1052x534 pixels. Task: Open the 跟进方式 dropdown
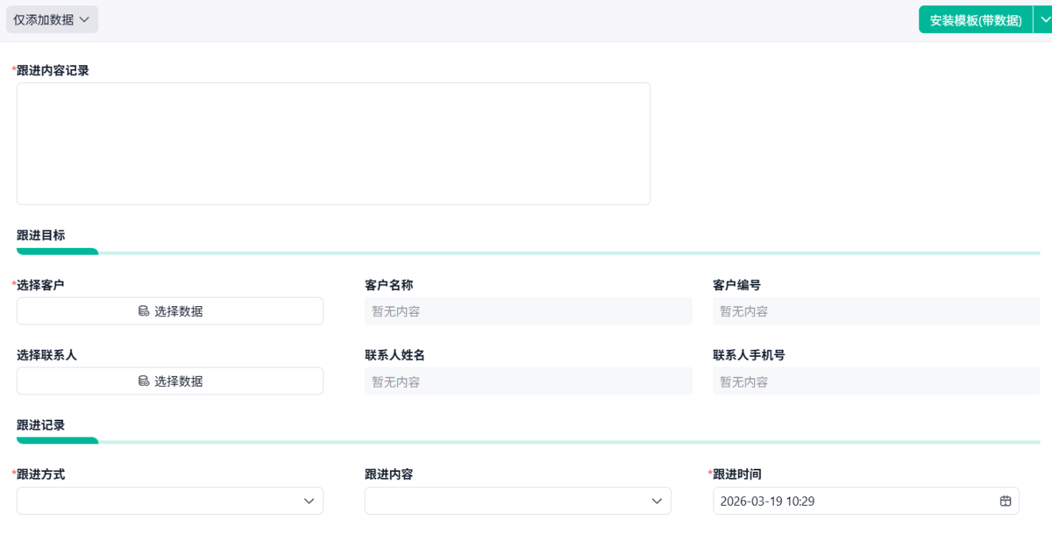coord(169,501)
